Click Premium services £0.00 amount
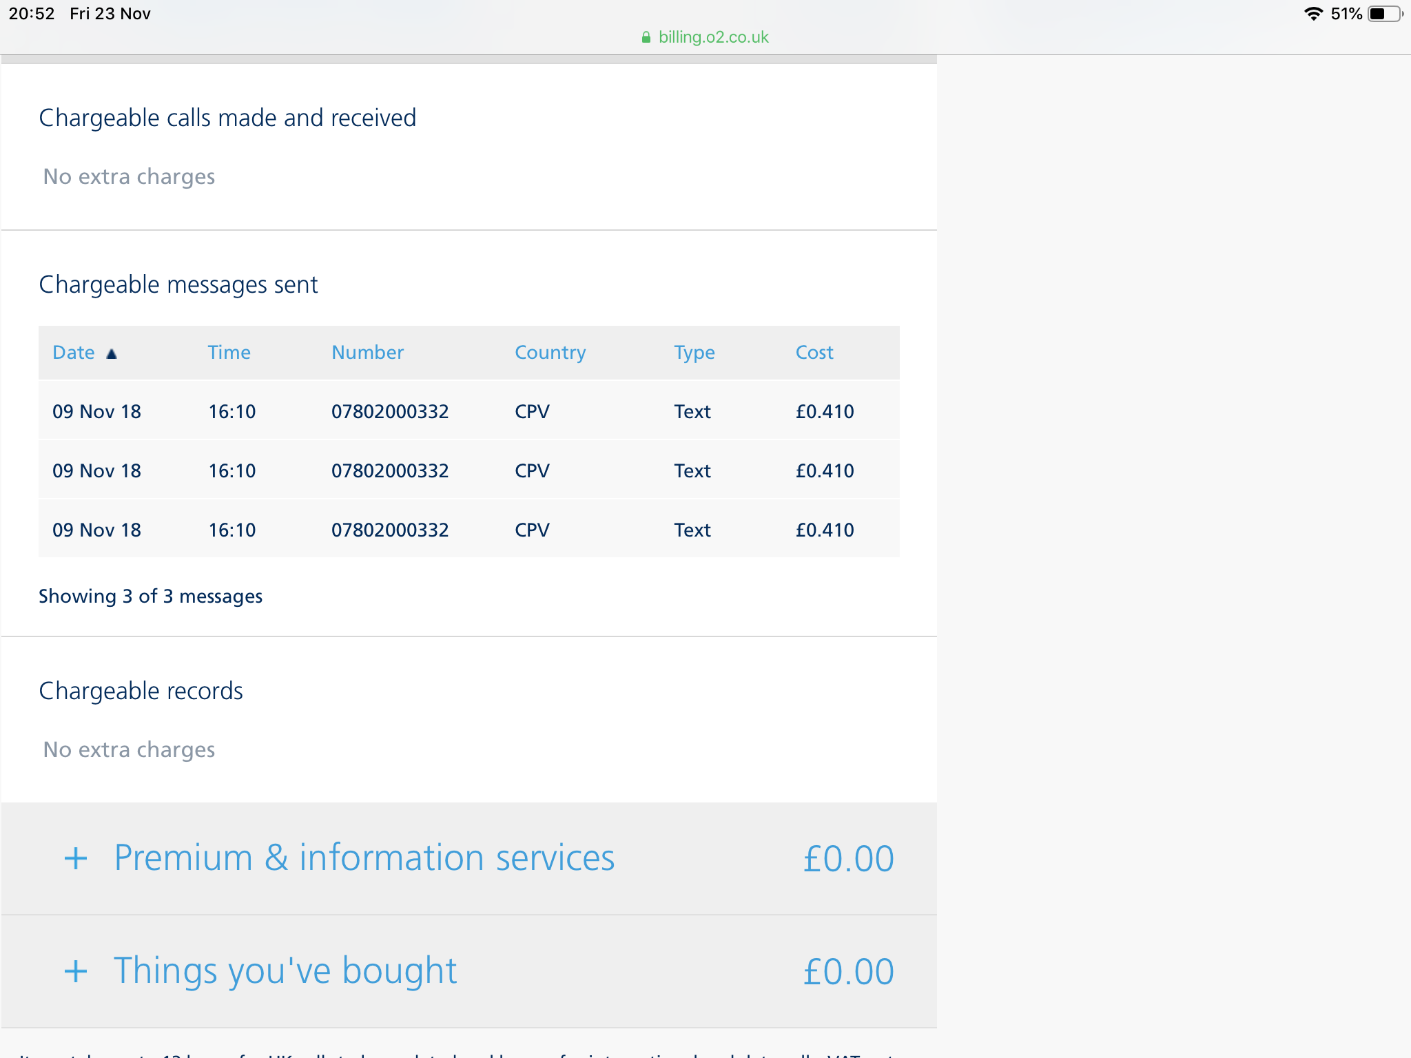This screenshot has width=1411, height=1058. click(x=848, y=859)
